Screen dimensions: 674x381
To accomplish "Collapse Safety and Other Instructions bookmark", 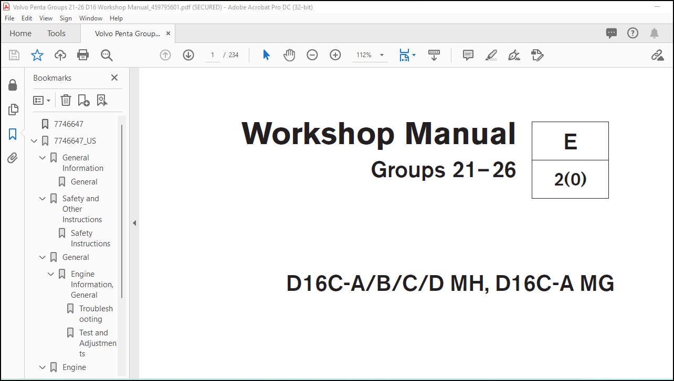I will 43,199.
